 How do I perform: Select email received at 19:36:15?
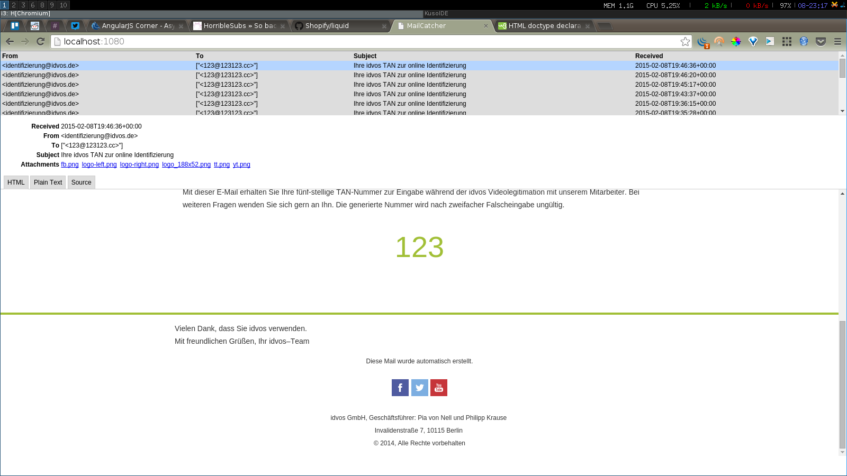point(419,104)
